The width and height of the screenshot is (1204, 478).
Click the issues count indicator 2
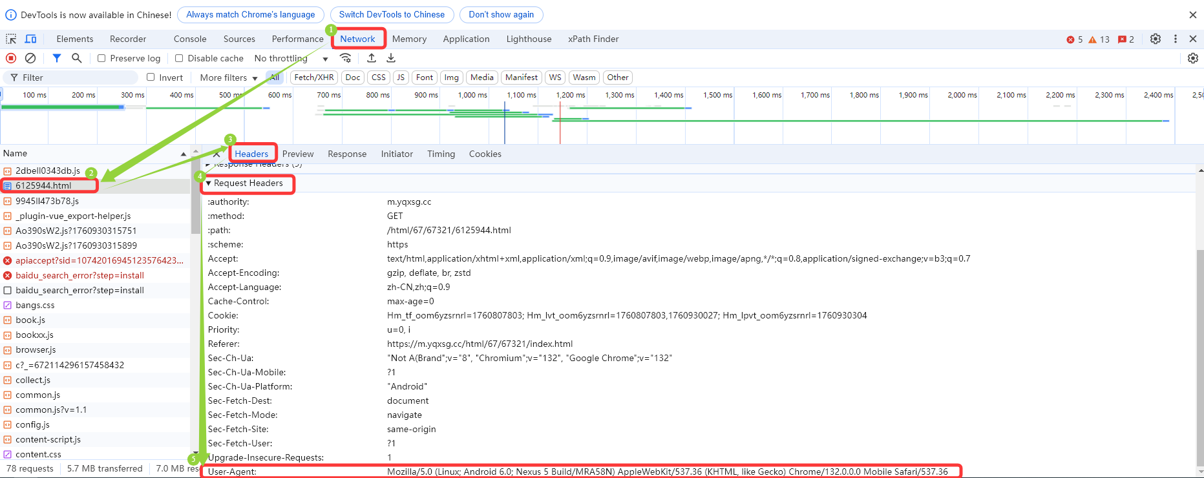tap(1126, 39)
